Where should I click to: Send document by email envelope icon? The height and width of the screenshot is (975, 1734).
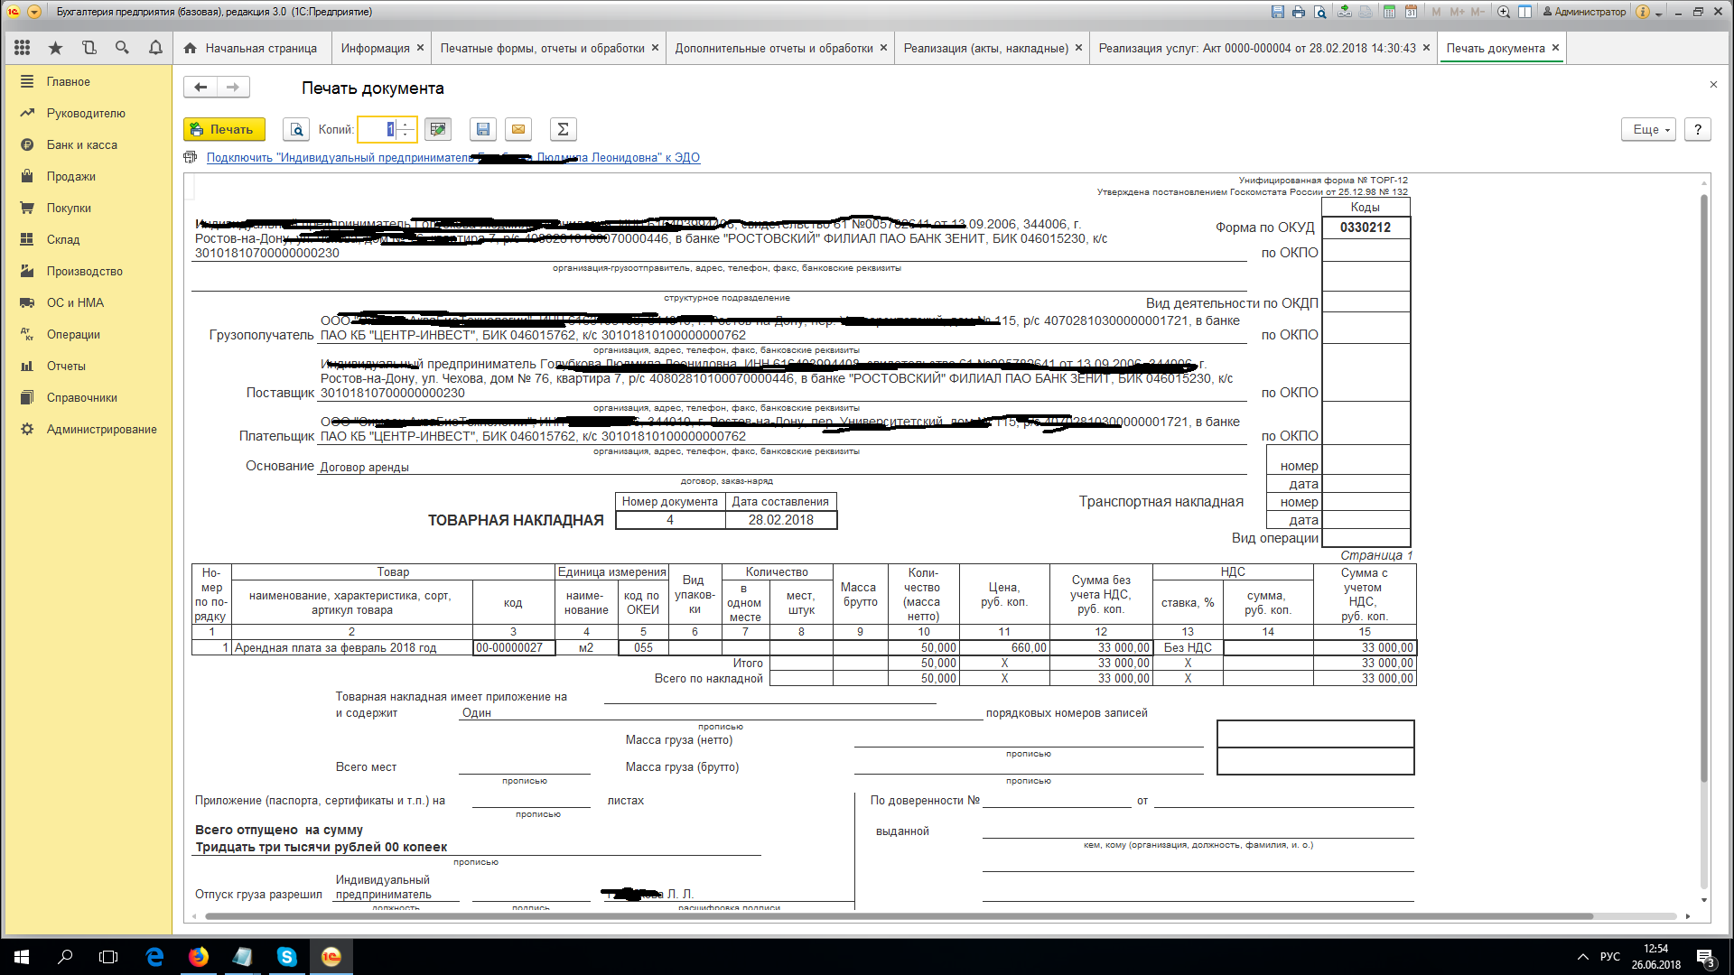(x=518, y=129)
